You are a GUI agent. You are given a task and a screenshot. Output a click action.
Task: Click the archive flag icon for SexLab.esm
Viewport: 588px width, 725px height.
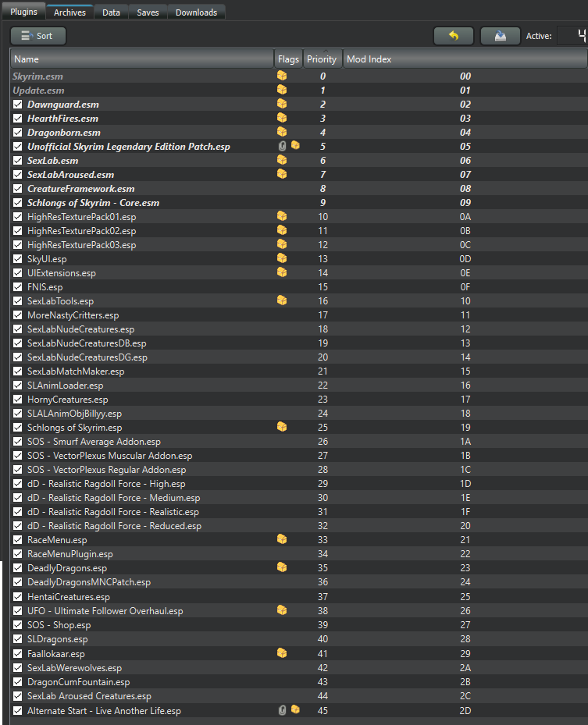(x=282, y=160)
